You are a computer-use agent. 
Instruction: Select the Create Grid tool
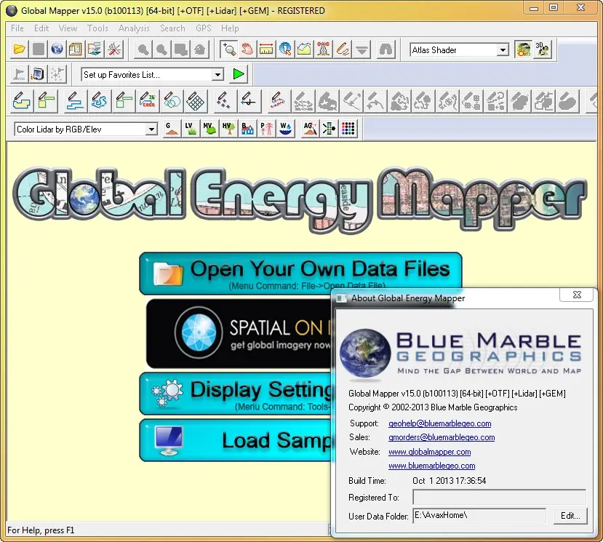196,101
